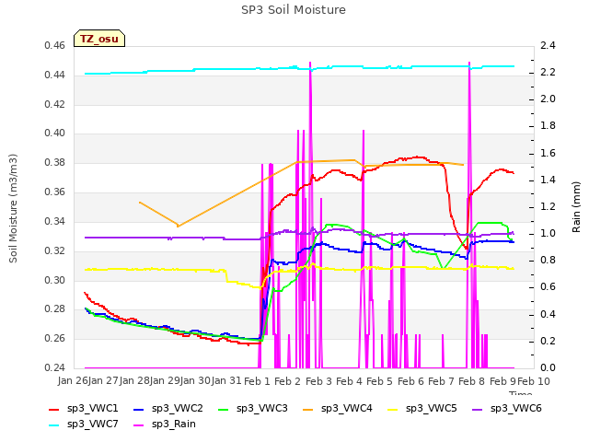This screenshot has height=442, width=589.
Task: Click the 0.34 soil moisture tick
Action: point(55,221)
